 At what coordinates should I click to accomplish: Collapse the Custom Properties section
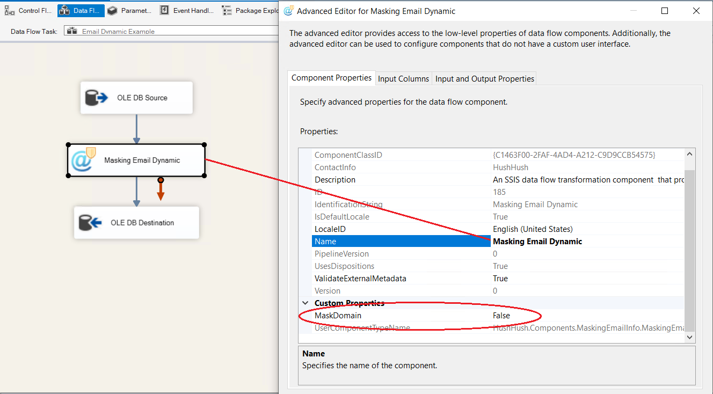[305, 303]
